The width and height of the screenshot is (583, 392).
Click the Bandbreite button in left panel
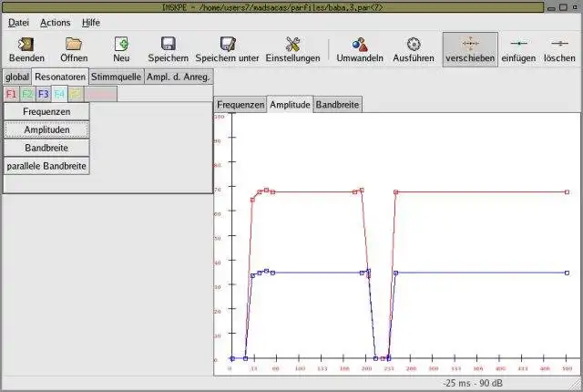coord(46,148)
